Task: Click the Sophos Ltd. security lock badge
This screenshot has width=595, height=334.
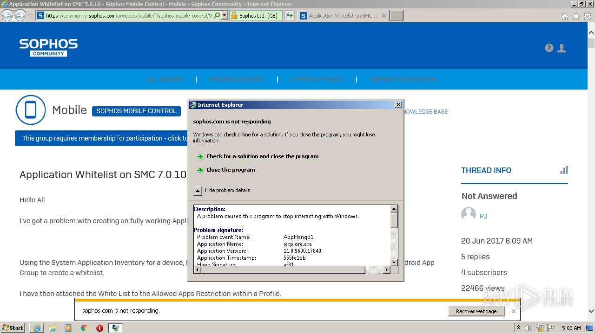Action: click(x=256, y=15)
